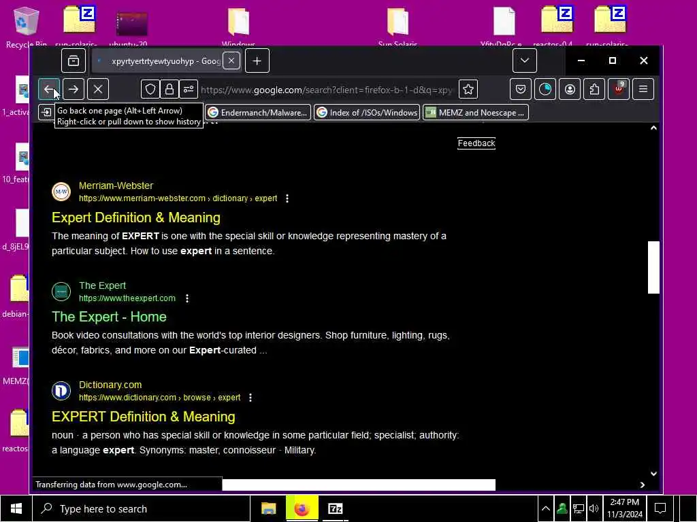697x522 pixels.
Task: Click the vertical scrollbar thumb
Action: tap(653, 267)
